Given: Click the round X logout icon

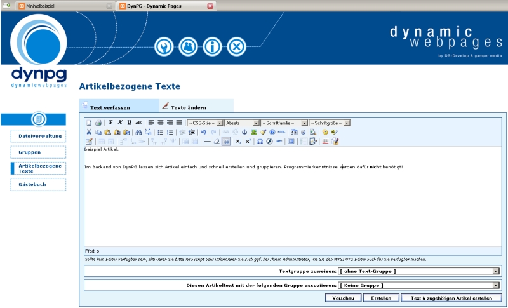Looking at the screenshot, I should point(236,46).
